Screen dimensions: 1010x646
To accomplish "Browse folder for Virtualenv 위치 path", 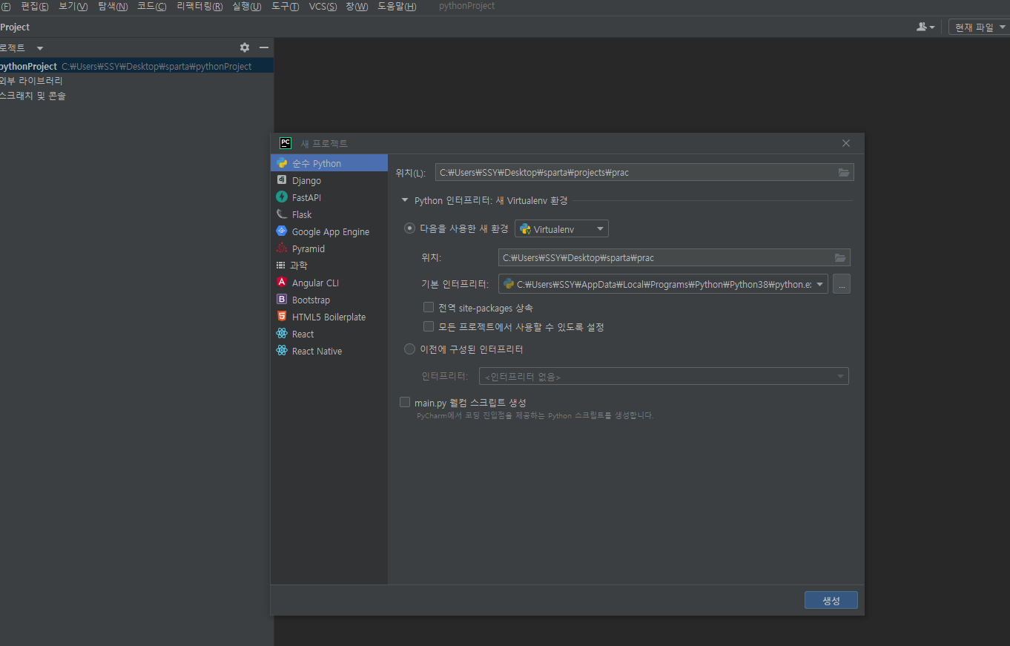I will click(x=840, y=258).
